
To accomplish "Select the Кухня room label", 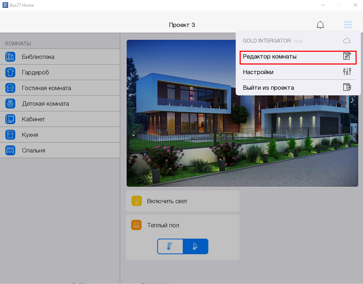I will click(x=30, y=135).
